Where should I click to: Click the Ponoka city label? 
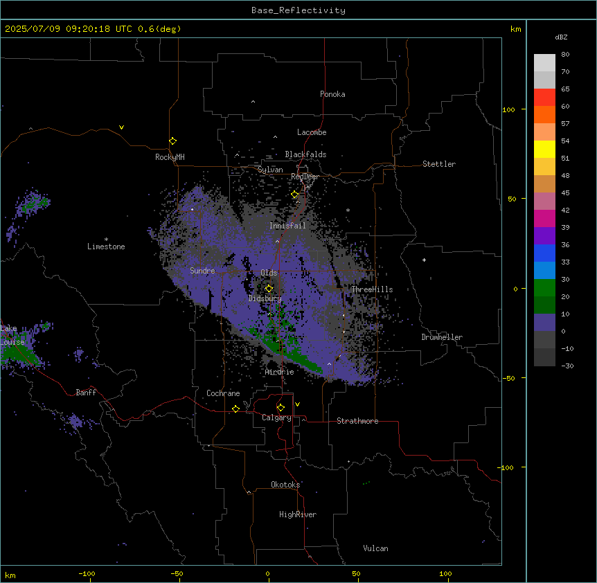332,94
